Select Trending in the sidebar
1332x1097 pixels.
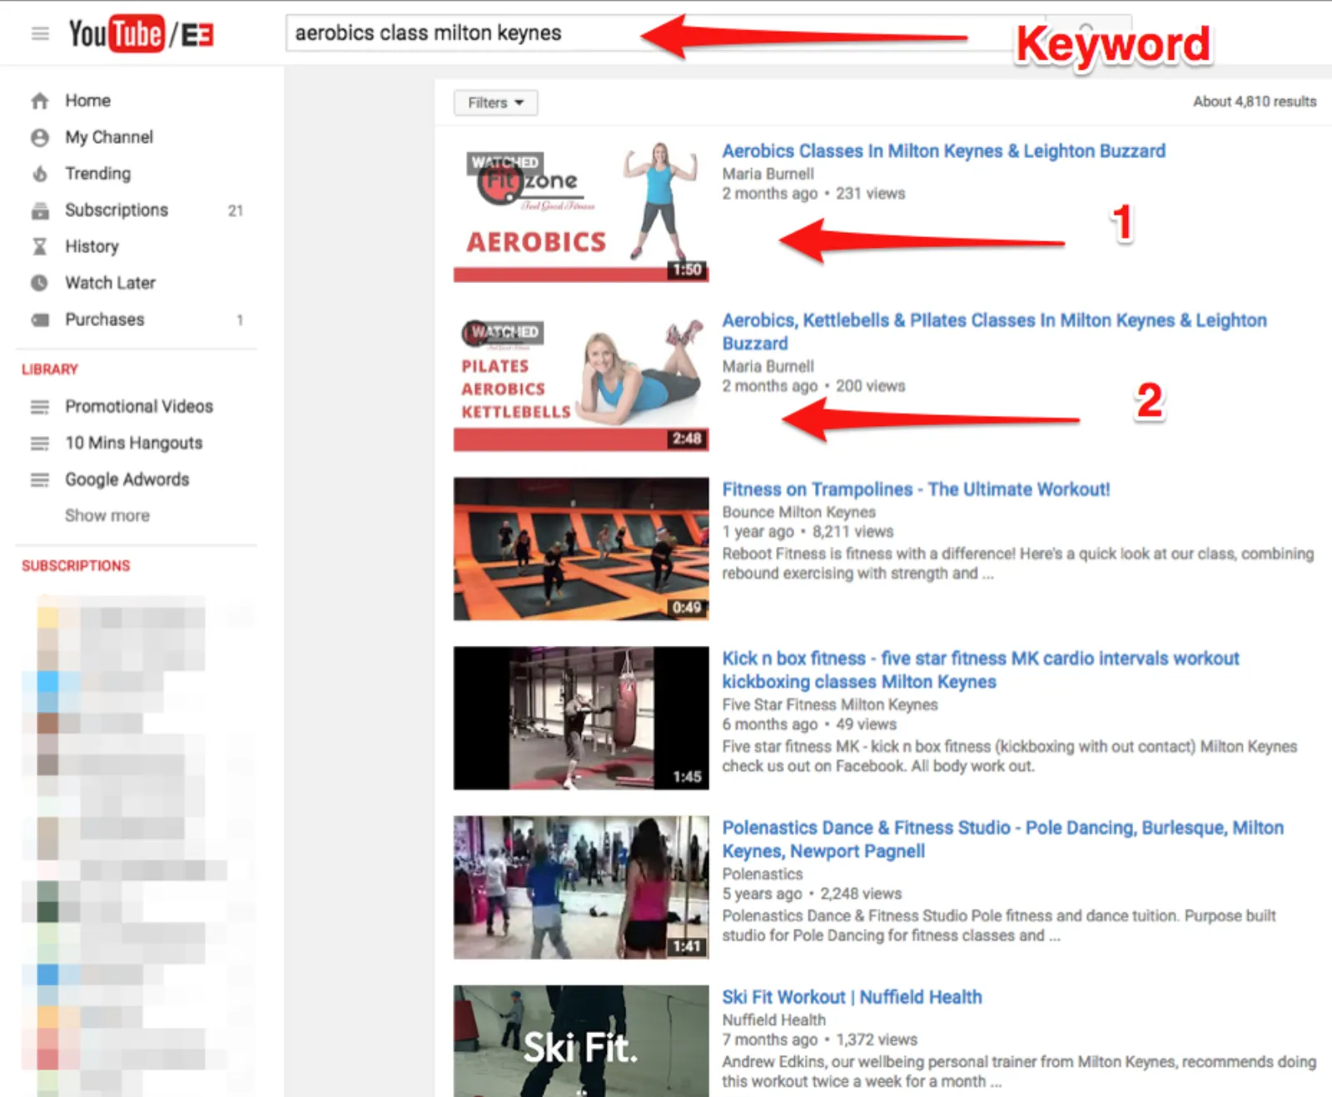point(98,174)
